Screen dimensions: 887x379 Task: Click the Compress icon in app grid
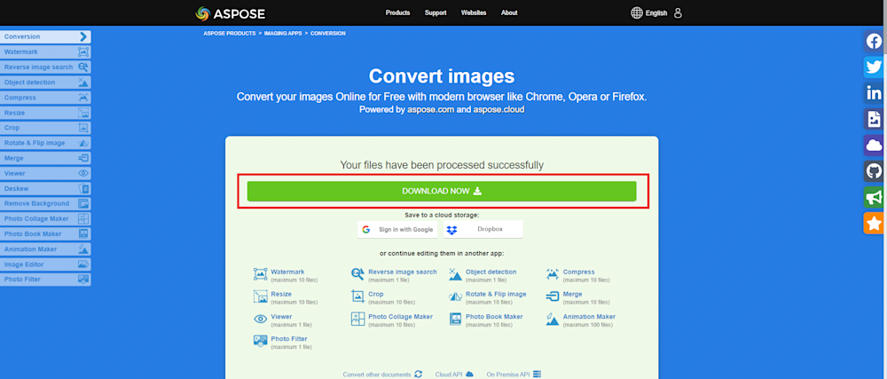click(x=553, y=274)
